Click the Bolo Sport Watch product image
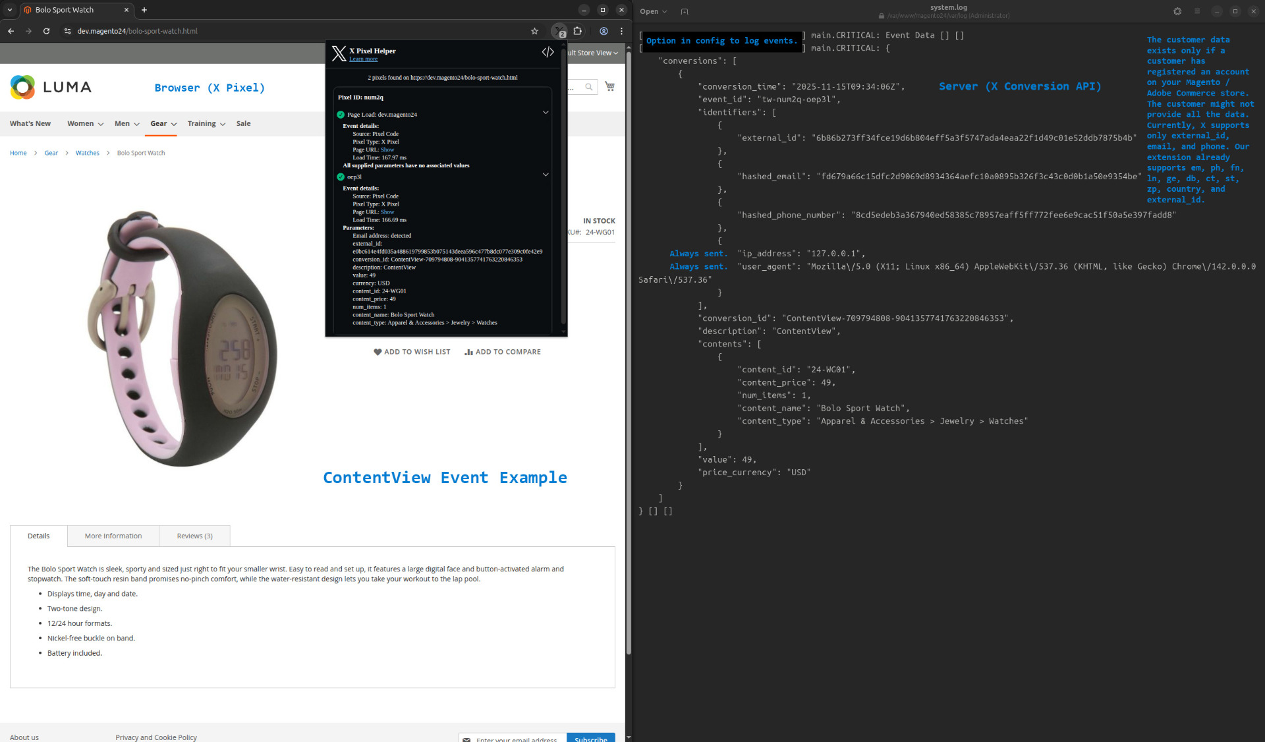 (x=183, y=338)
